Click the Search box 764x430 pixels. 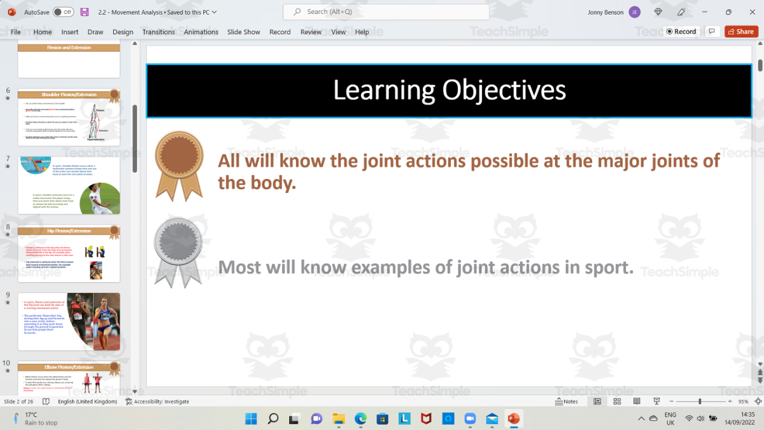pos(386,12)
